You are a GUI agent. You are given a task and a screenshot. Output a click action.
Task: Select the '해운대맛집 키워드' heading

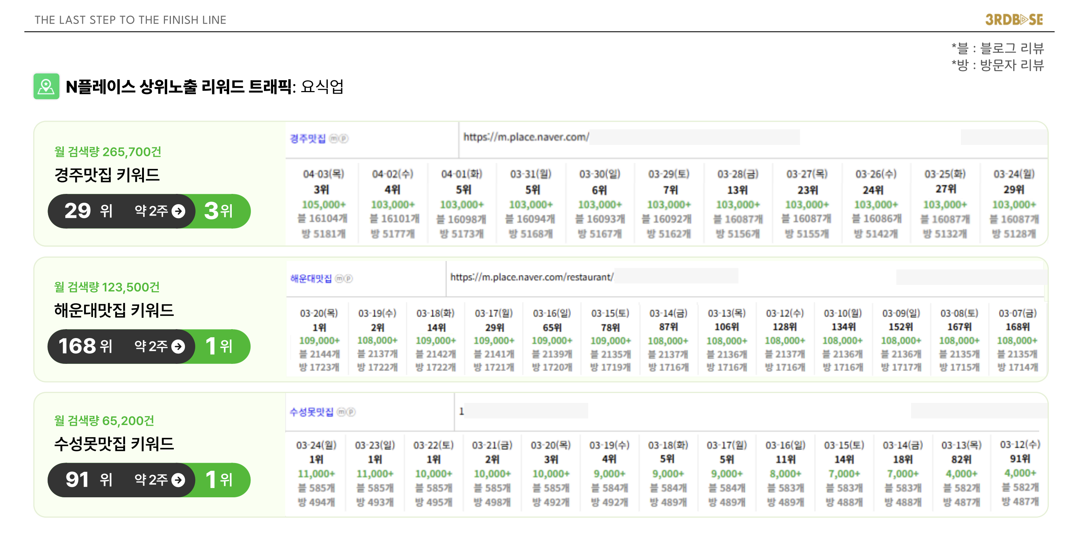click(114, 310)
